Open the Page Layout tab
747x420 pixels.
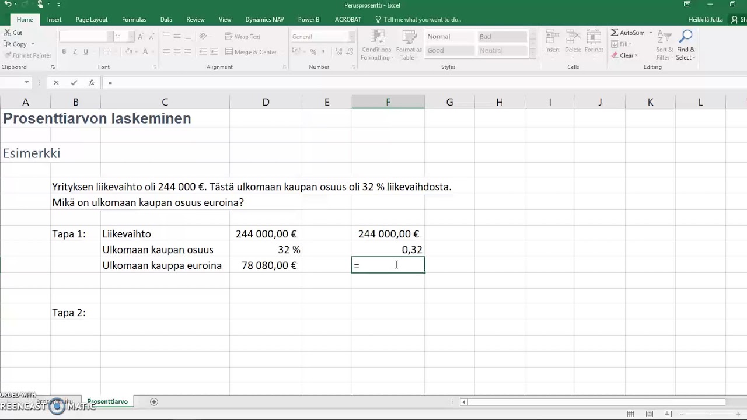(x=92, y=19)
